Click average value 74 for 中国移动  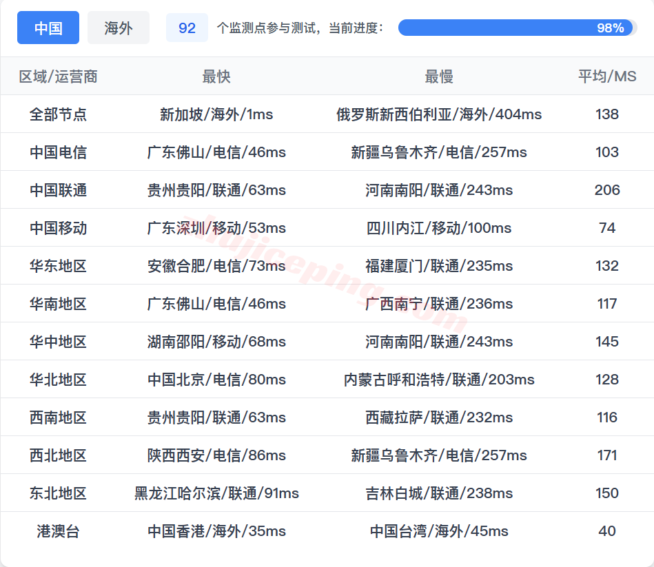[607, 228]
